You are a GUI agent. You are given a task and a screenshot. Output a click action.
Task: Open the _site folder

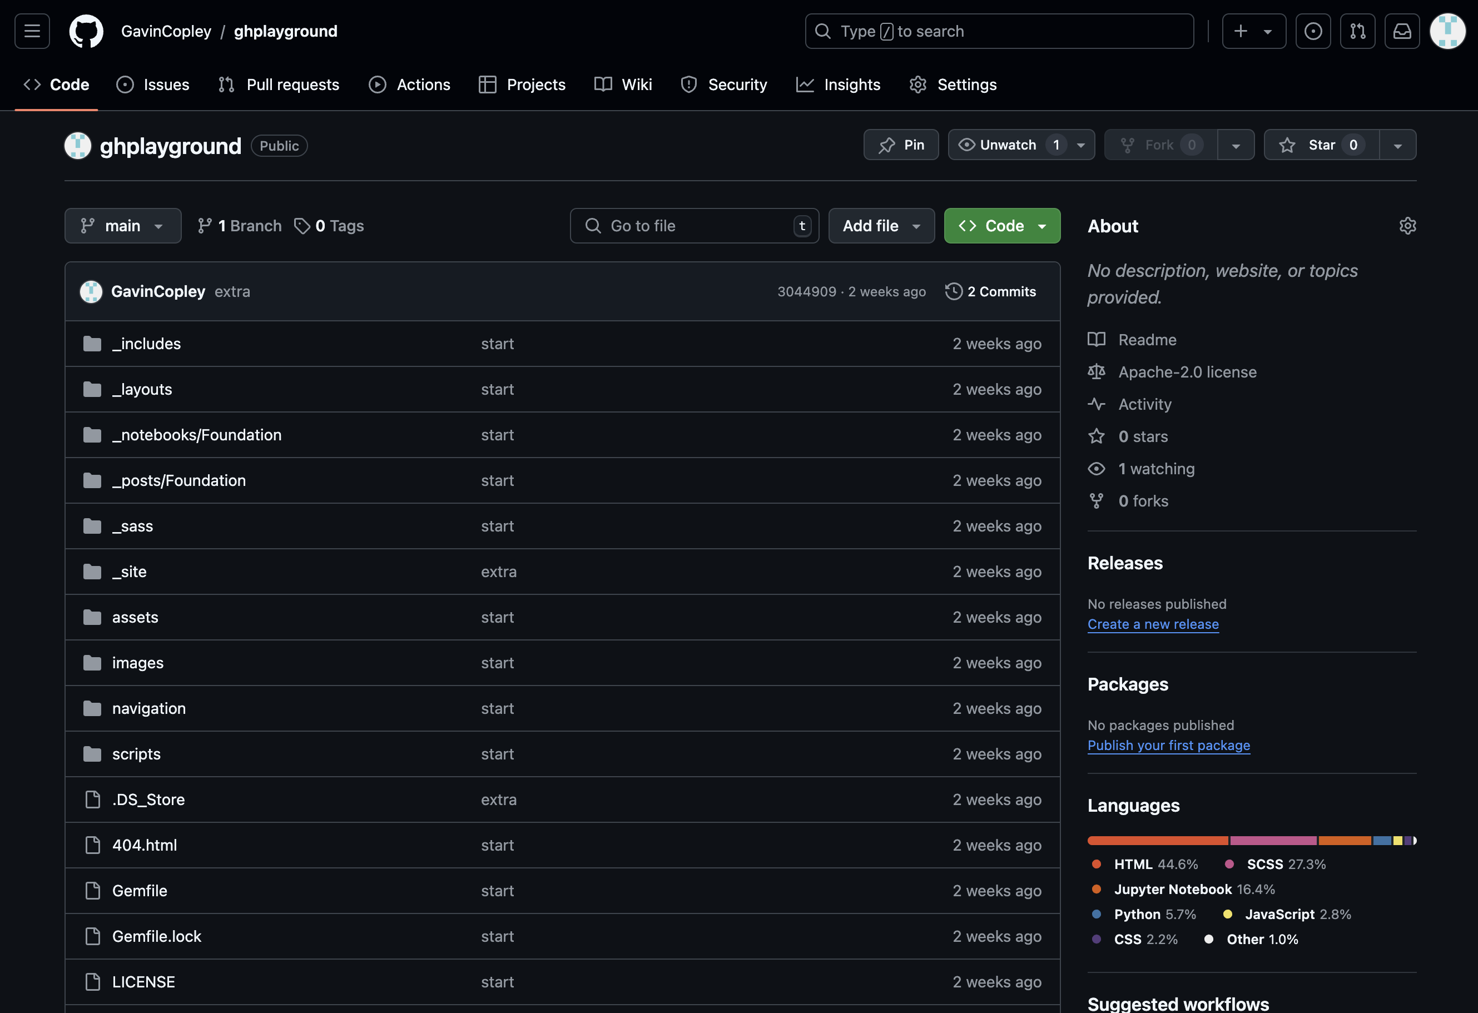(x=129, y=572)
